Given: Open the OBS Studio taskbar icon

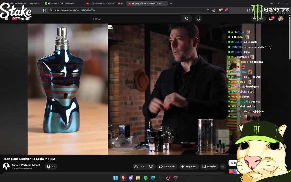Looking at the screenshot, I should 168,178.
